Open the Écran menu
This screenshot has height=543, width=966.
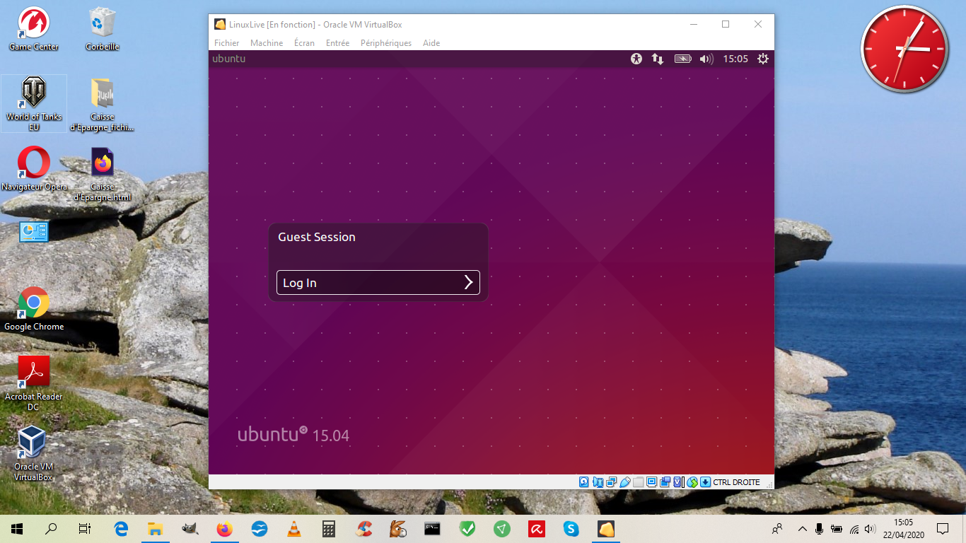coord(304,43)
